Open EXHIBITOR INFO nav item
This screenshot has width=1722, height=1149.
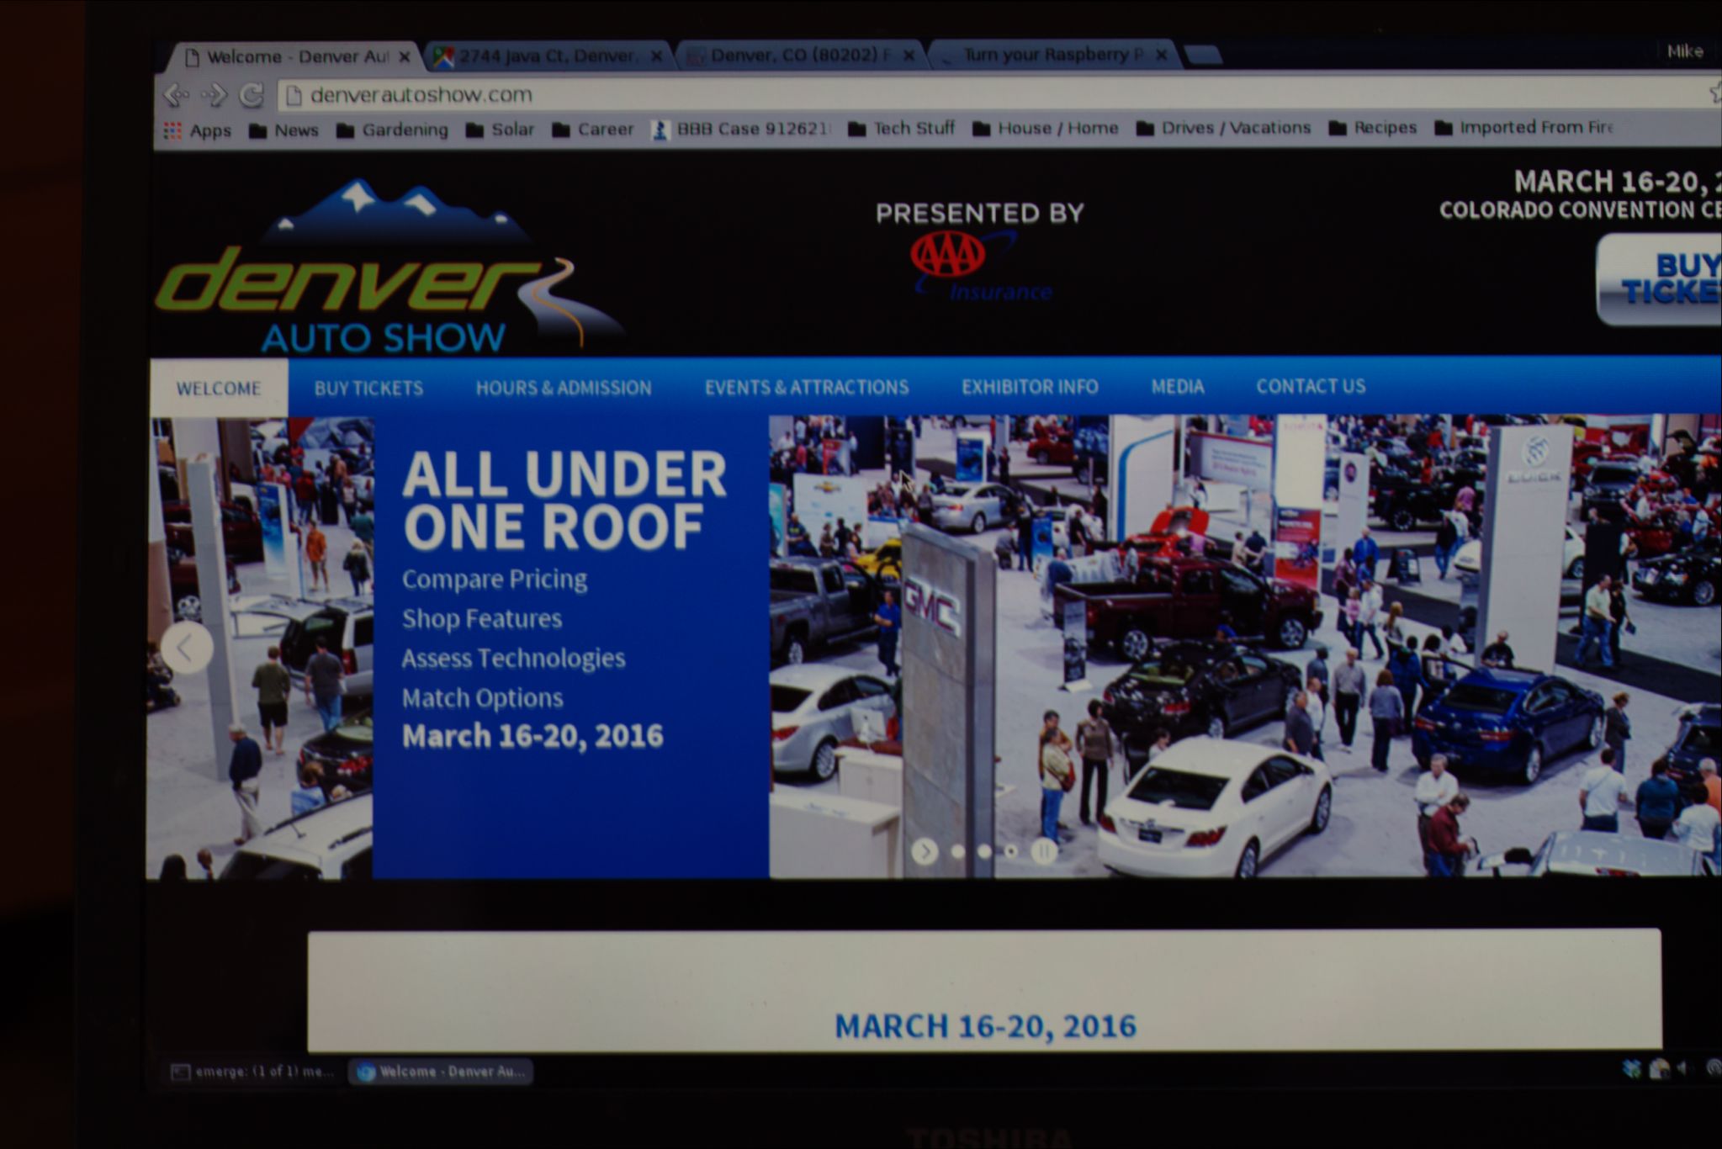tap(1030, 386)
